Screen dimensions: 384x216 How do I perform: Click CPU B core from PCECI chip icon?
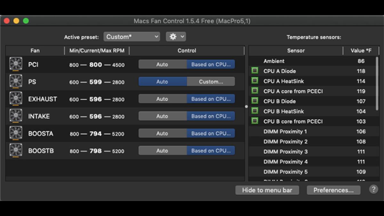click(x=255, y=121)
